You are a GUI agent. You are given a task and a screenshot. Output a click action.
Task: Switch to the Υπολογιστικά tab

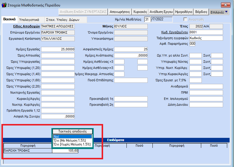[x=29, y=20]
